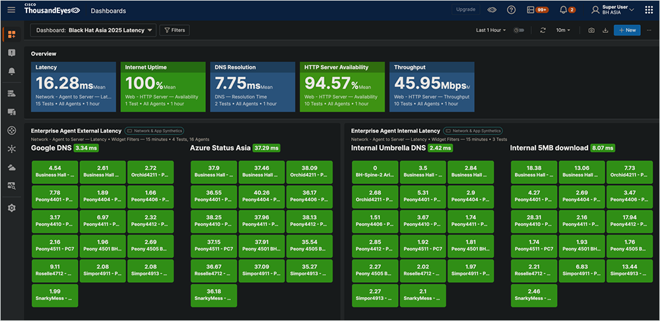This screenshot has height=321, width=660.
Task: Click the New button
Action: click(x=626, y=30)
